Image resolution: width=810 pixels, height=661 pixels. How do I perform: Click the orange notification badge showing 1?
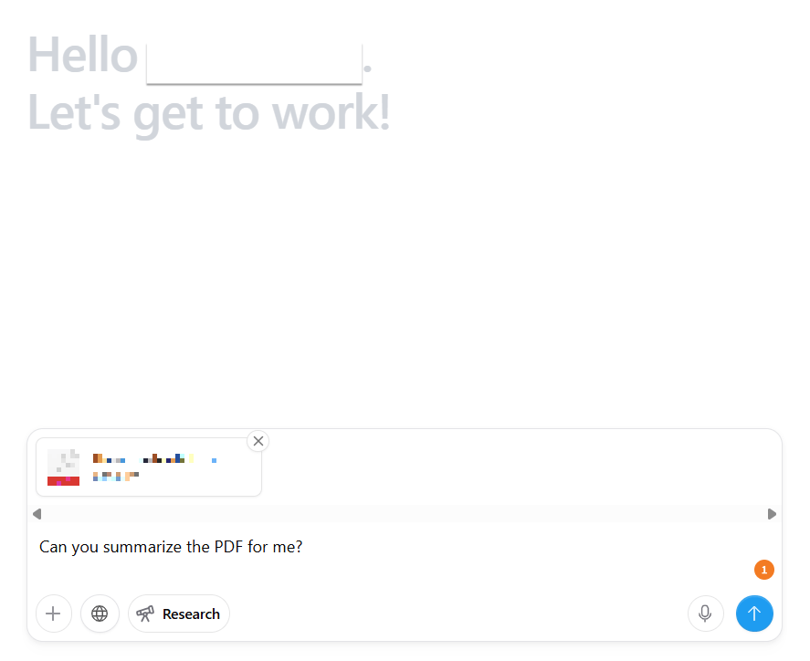point(764,570)
